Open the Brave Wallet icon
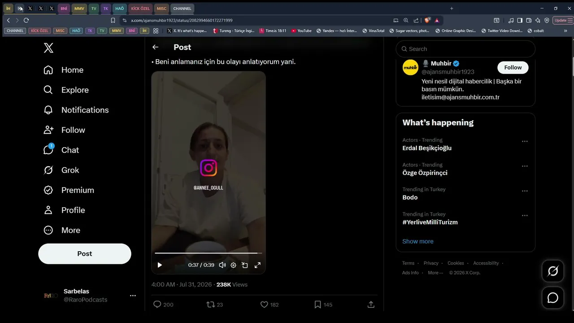The height and width of the screenshot is (323, 574). (x=529, y=20)
